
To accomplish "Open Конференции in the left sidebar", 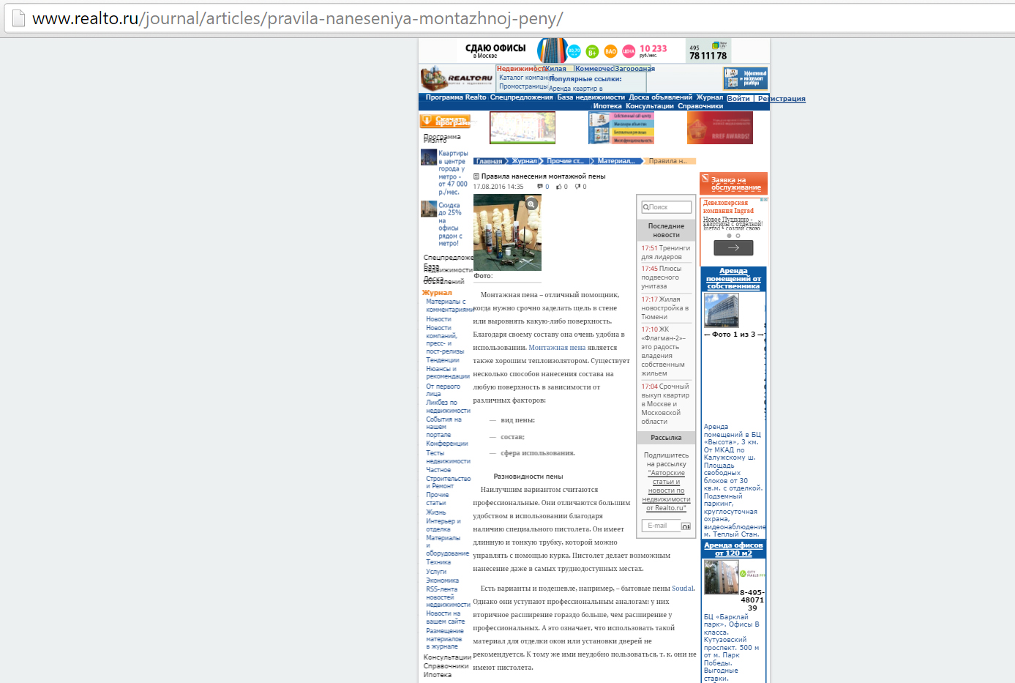I will (x=447, y=444).
